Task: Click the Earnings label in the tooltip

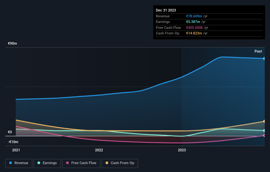Action: click(x=163, y=22)
